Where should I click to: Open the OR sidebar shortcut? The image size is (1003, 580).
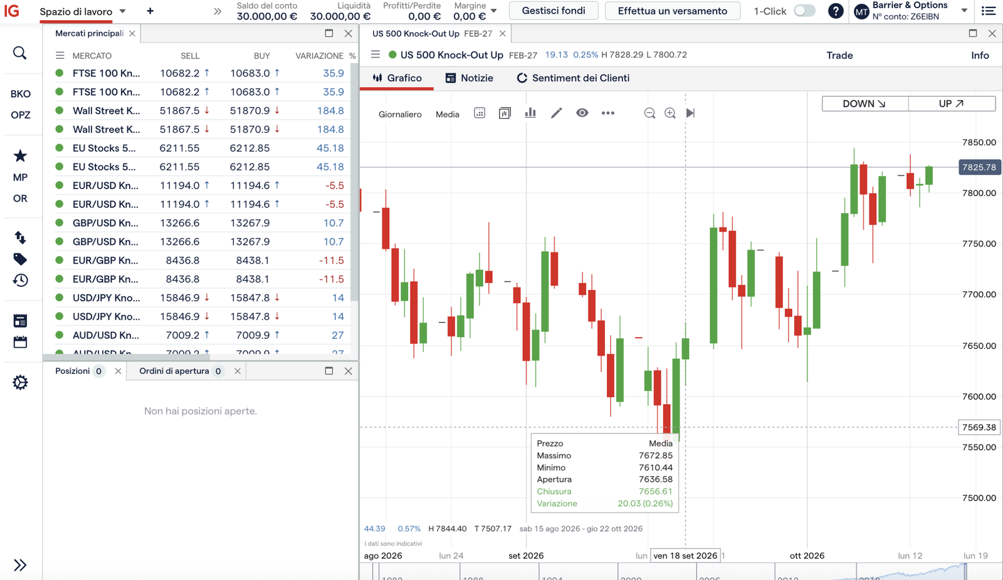[x=20, y=199]
